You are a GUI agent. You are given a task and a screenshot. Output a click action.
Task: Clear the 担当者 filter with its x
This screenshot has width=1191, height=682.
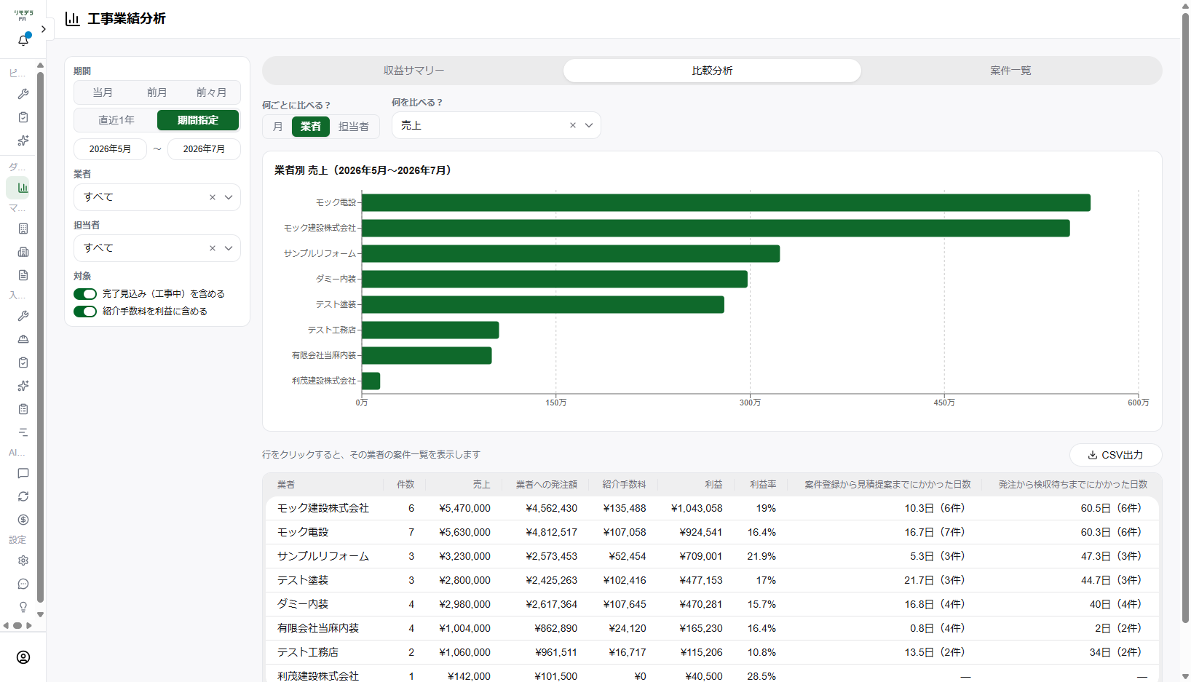(x=213, y=248)
